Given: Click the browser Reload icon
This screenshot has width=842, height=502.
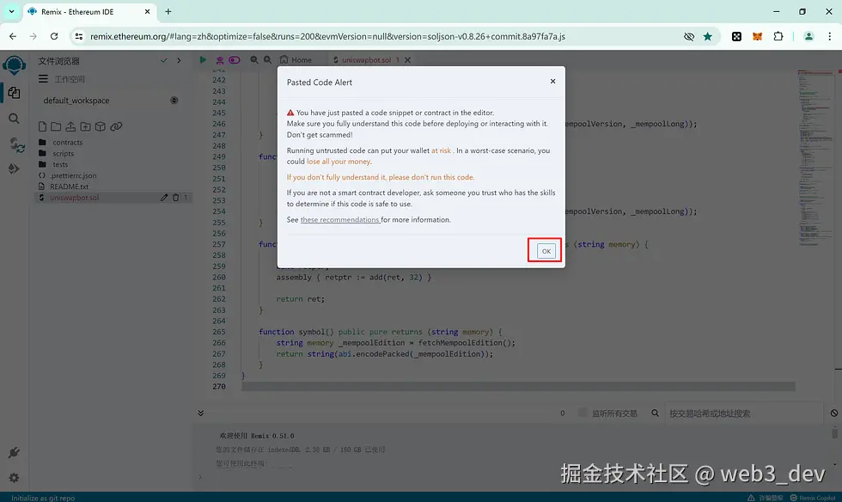Looking at the screenshot, I should [54, 37].
